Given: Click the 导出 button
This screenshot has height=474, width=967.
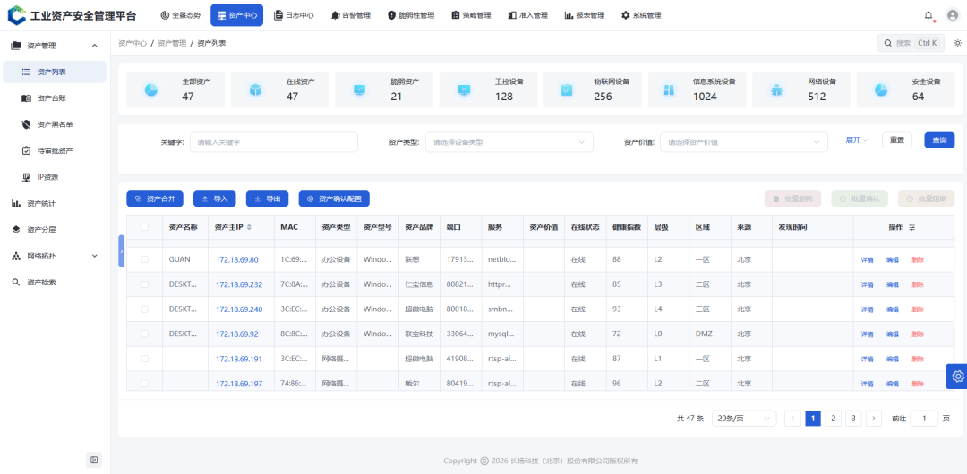Looking at the screenshot, I should 267,199.
